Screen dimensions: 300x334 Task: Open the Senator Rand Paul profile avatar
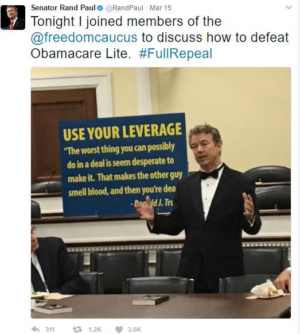[x=13, y=17]
